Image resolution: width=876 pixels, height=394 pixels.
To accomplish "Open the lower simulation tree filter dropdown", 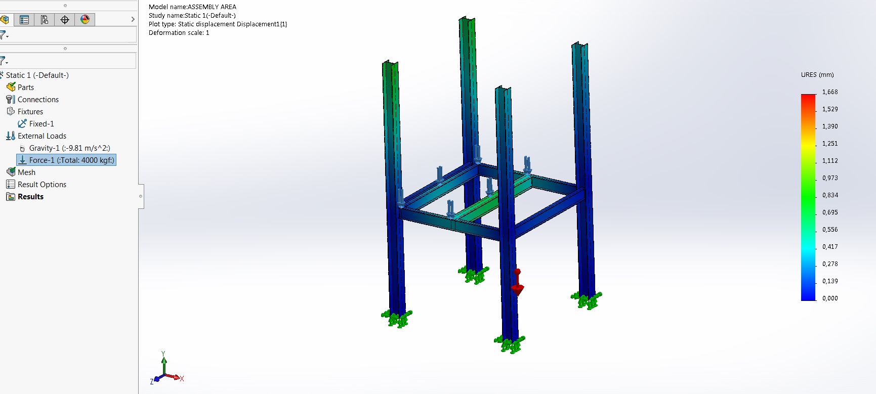I will click(4, 61).
